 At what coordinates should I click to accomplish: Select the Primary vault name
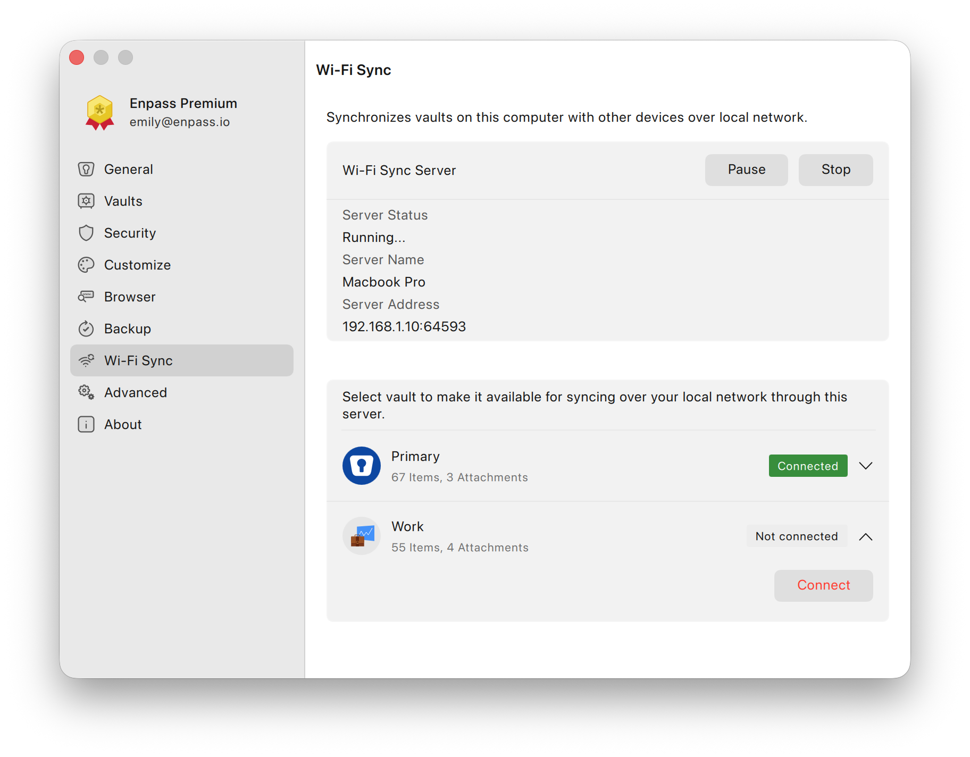(415, 457)
